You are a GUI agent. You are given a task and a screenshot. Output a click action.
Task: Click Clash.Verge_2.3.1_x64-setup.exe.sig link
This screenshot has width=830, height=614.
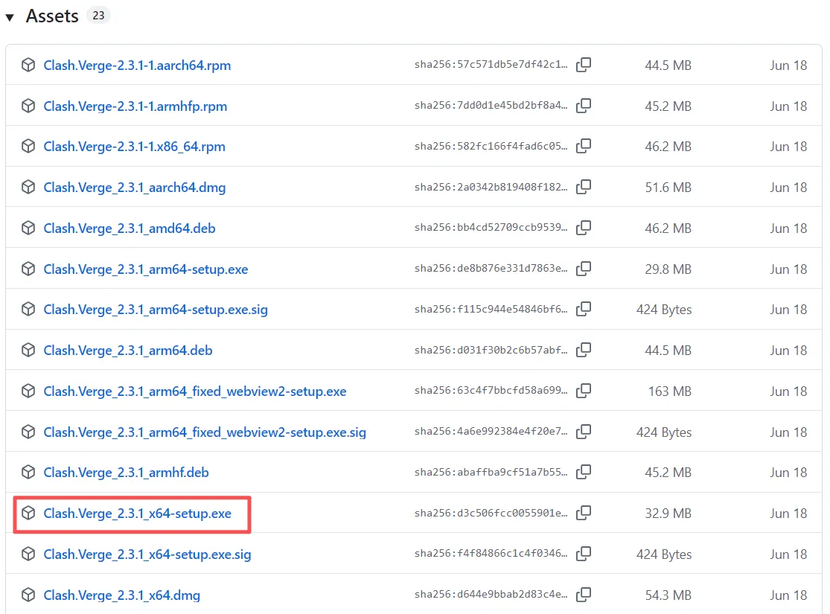147,554
